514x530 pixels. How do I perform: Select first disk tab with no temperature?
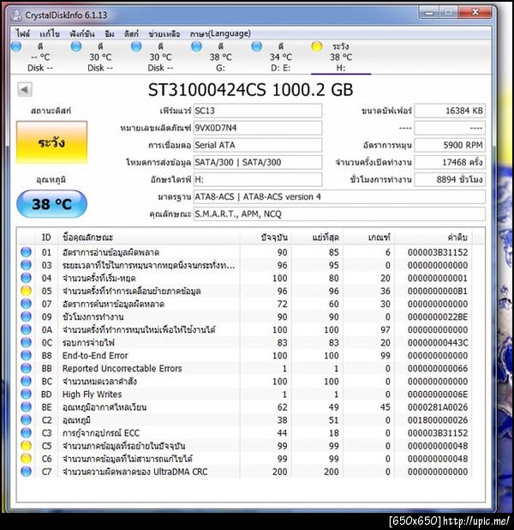pyautogui.click(x=40, y=57)
